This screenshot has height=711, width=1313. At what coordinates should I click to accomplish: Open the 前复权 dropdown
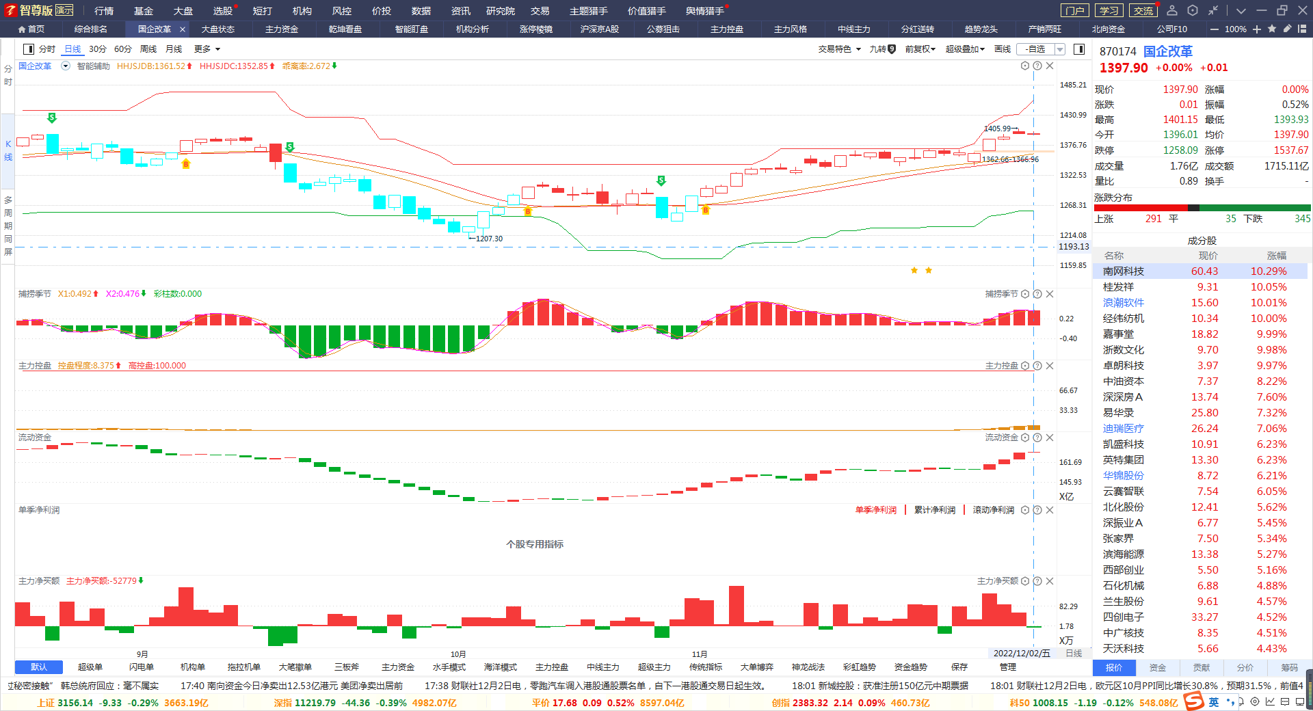[920, 49]
